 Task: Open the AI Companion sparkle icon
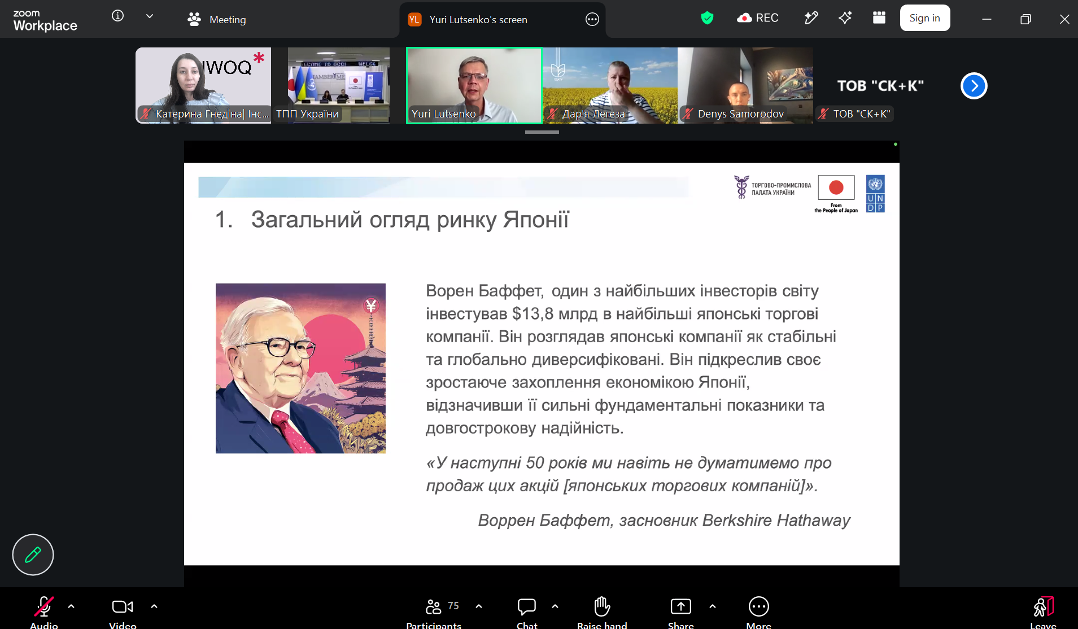point(845,18)
